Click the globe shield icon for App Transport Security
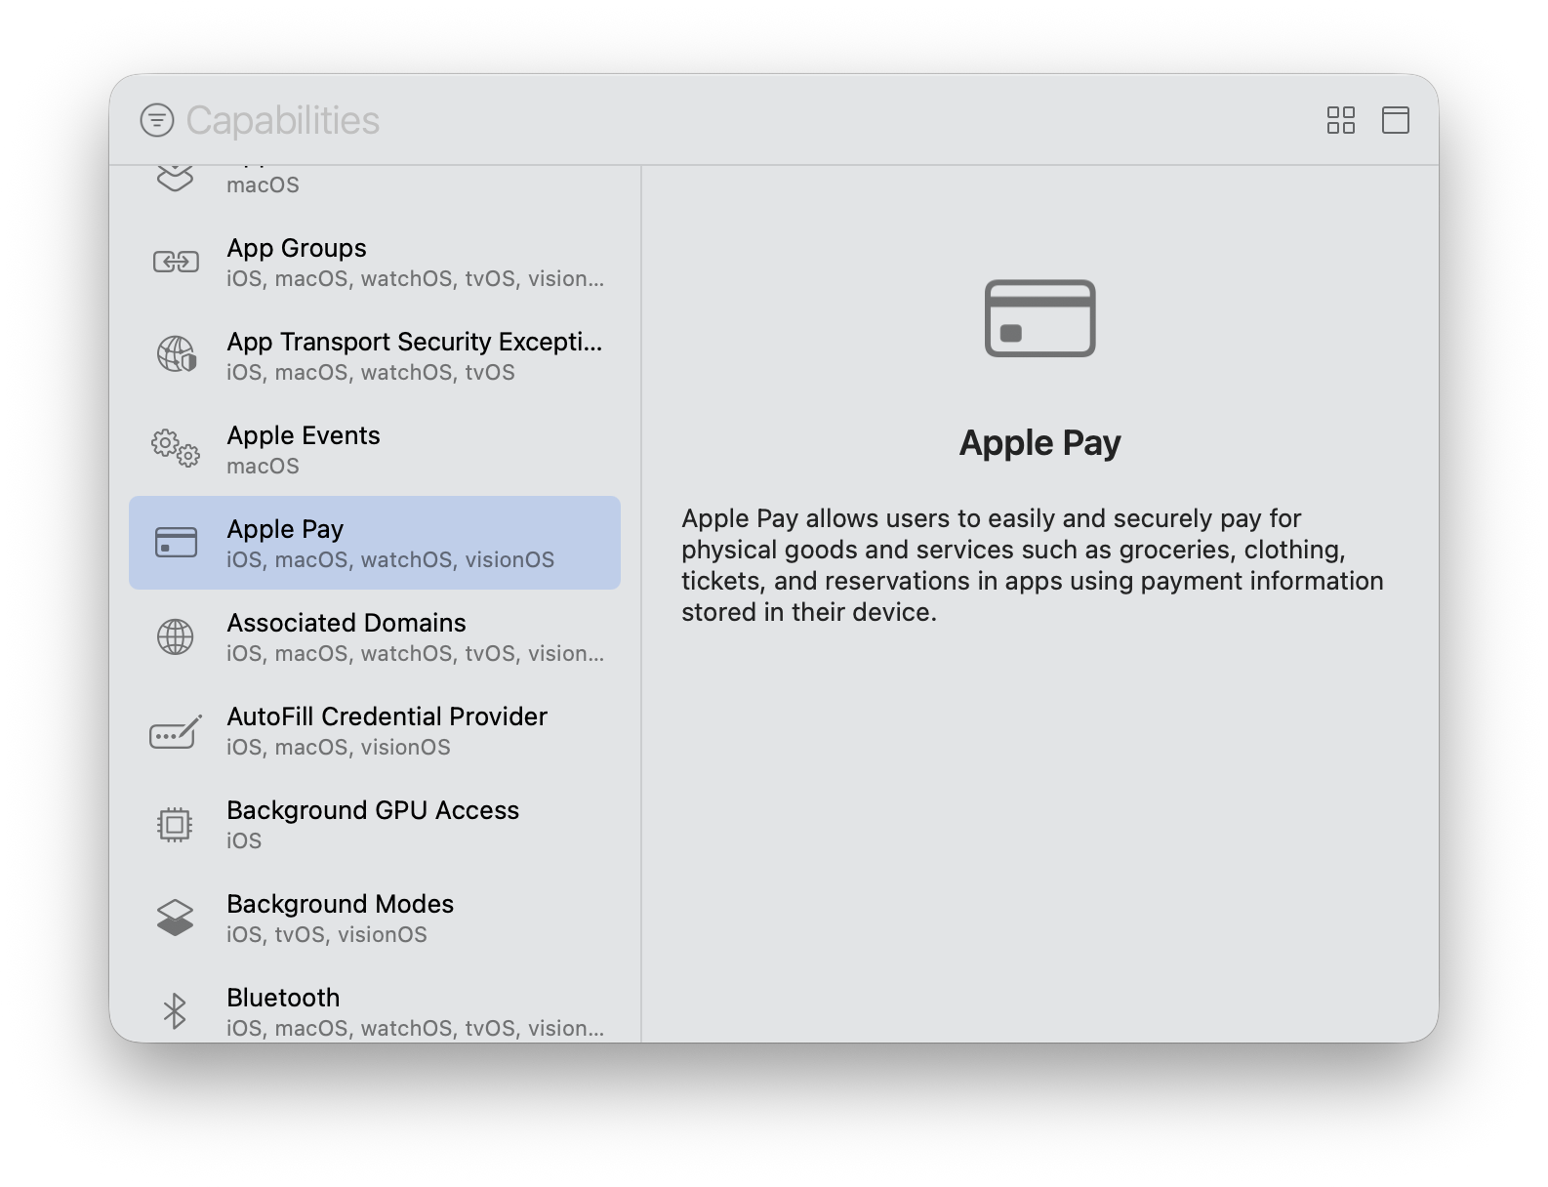This screenshot has height=1187, width=1548. tap(176, 354)
